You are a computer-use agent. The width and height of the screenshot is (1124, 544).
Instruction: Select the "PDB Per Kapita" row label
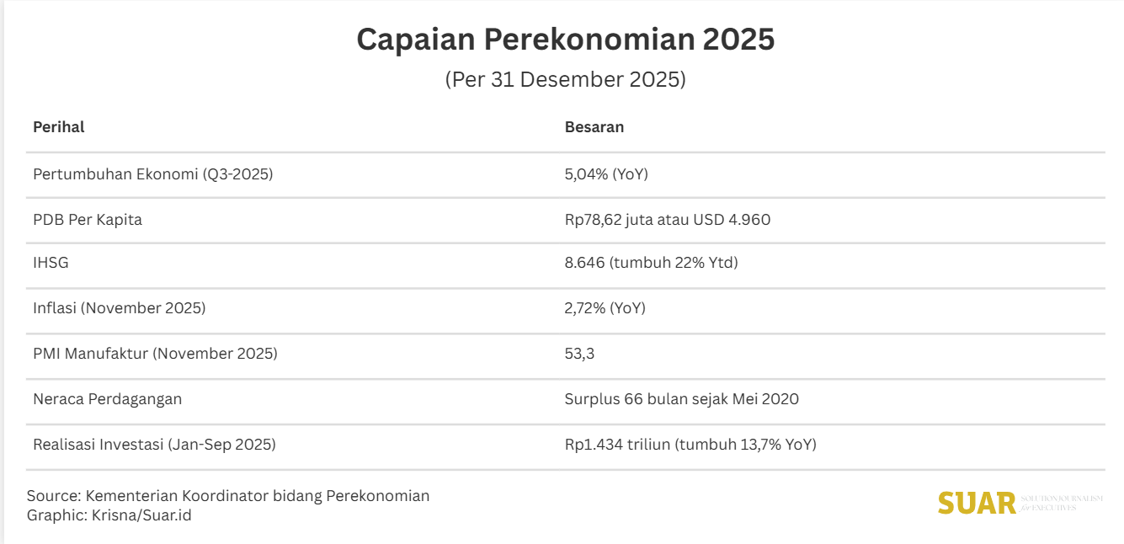coord(88,220)
